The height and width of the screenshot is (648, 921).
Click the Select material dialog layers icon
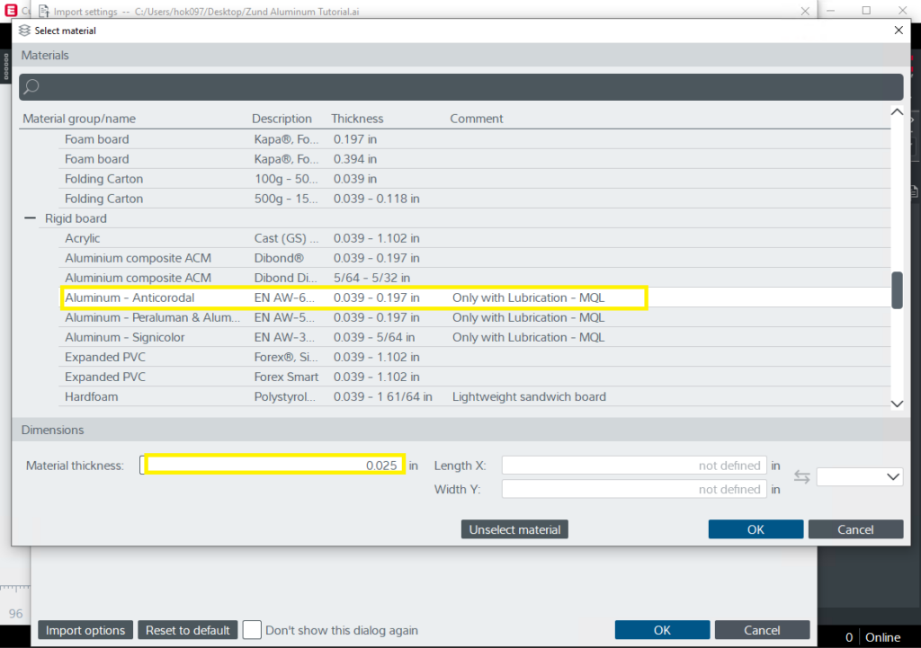click(x=24, y=31)
